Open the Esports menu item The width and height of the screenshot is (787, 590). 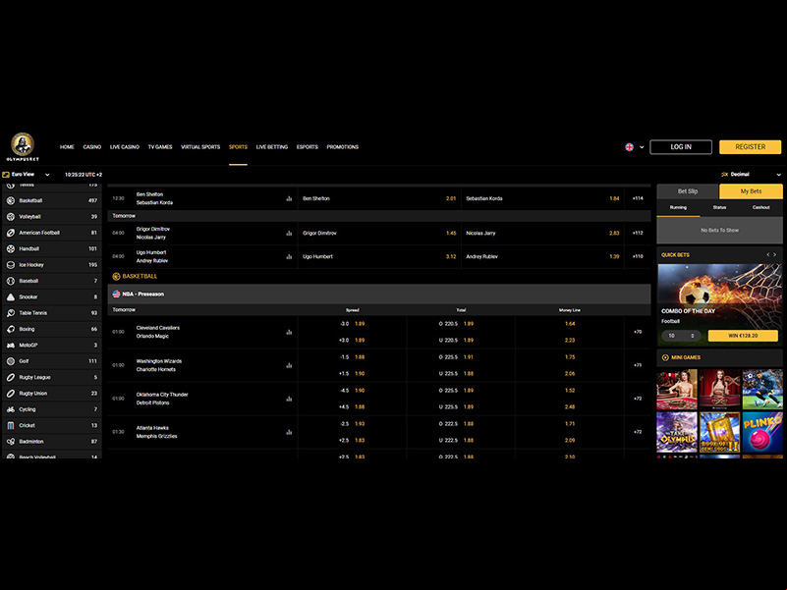pyautogui.click(x=308, y=147)
